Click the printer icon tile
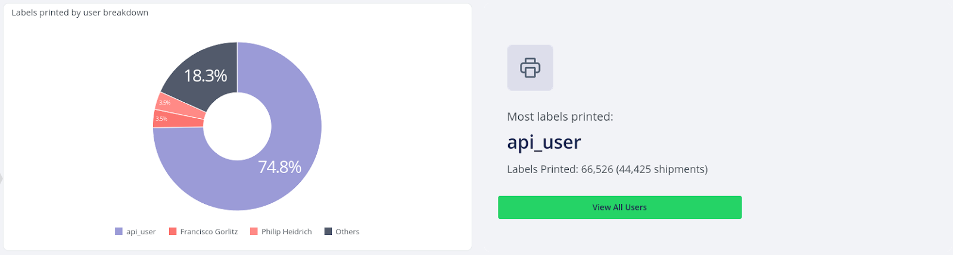 [530, 68]
